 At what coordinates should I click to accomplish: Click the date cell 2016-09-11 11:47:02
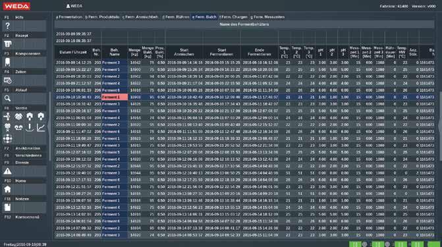pyautogui.click(x=73, y=131)
